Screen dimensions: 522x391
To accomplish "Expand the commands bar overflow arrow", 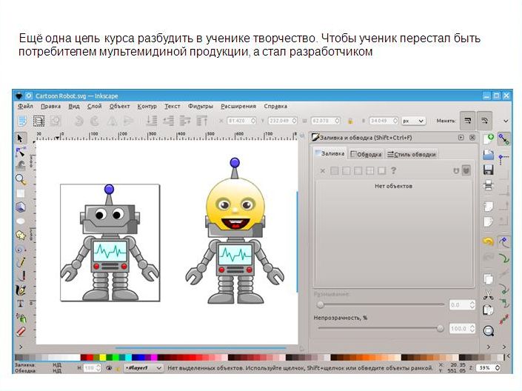I will tap(489, 347).
